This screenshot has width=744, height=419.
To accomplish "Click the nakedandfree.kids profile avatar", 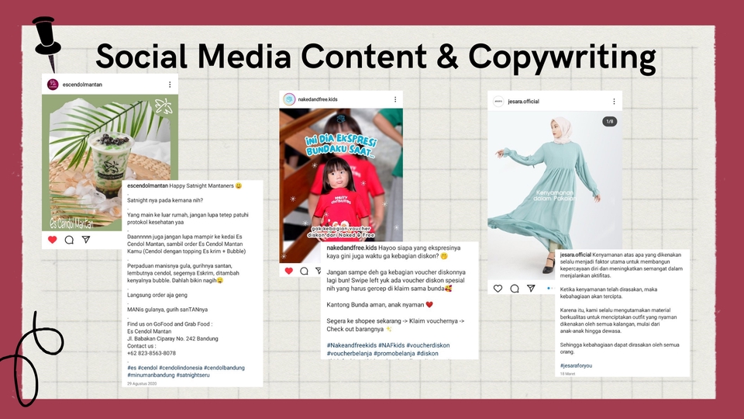I will click(x=289, y=99).
